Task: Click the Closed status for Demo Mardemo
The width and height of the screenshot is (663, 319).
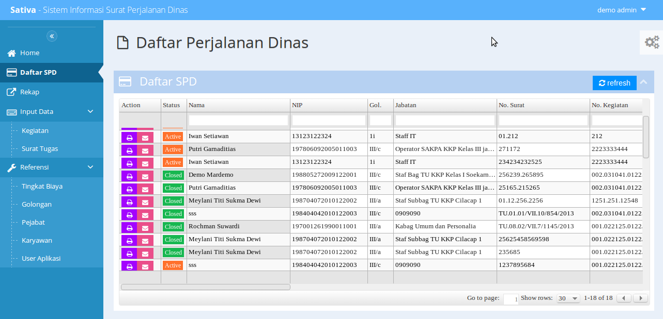Action: click(173, 175)
